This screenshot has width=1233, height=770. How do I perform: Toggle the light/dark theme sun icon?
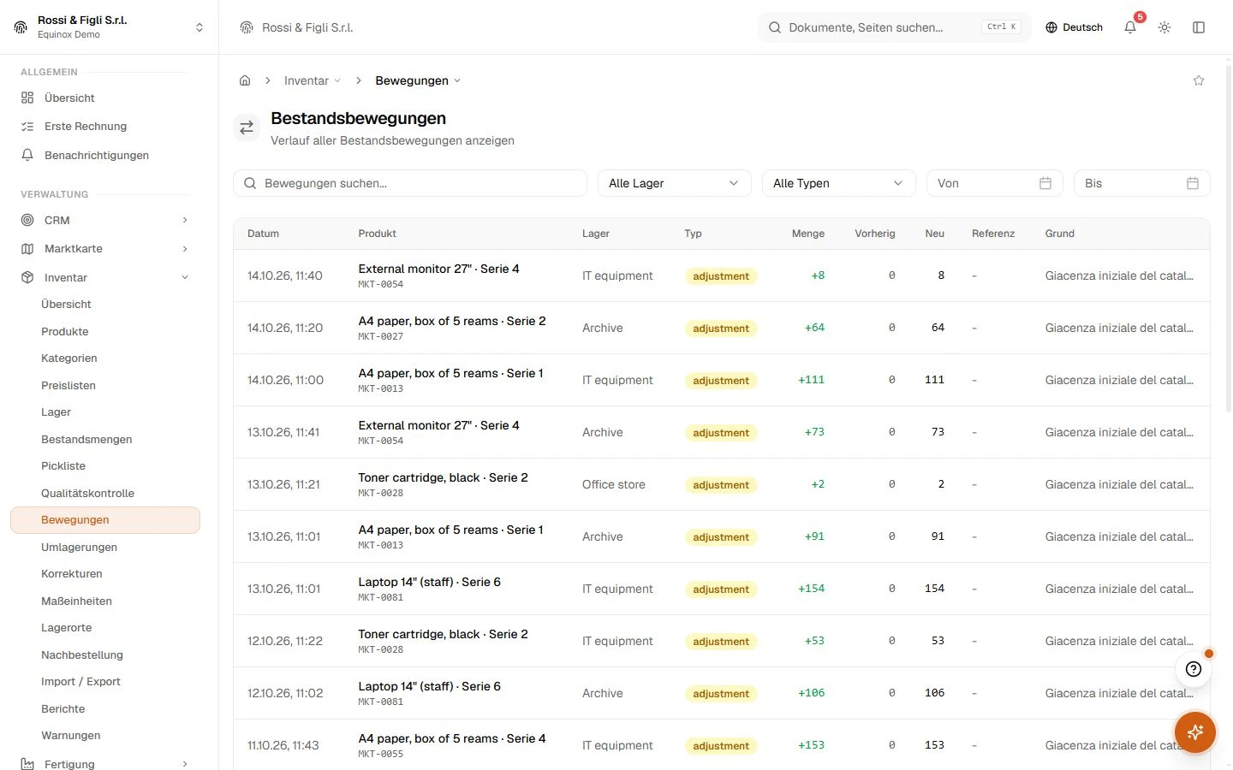pyautogui.click(x=1164, y=27)
